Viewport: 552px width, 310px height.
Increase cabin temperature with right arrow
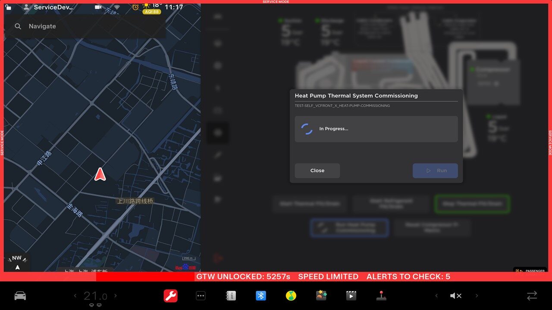click(x=115, y=296)
